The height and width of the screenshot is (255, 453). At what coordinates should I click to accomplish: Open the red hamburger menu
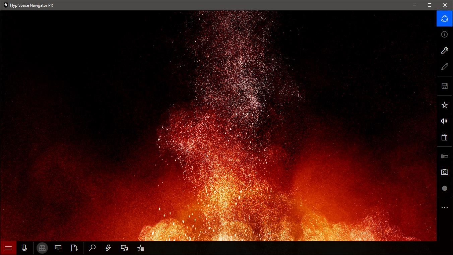tap(8, 248)
